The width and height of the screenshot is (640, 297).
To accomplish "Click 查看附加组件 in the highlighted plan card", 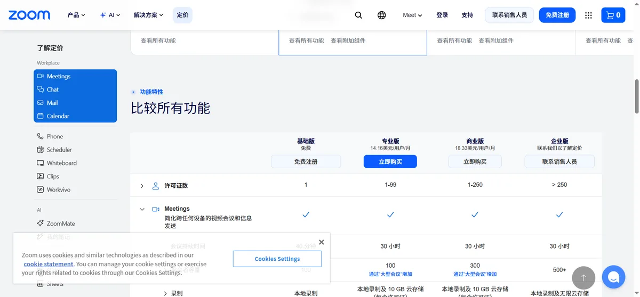I will 348,40.
